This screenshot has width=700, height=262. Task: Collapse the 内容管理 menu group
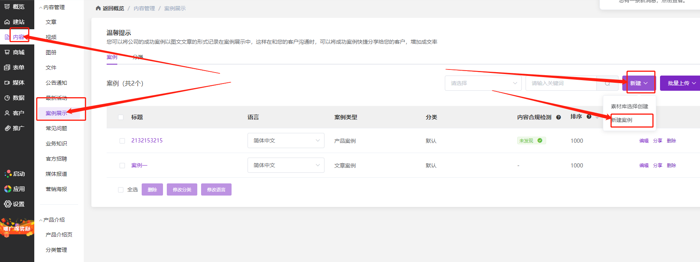[52, 7]
